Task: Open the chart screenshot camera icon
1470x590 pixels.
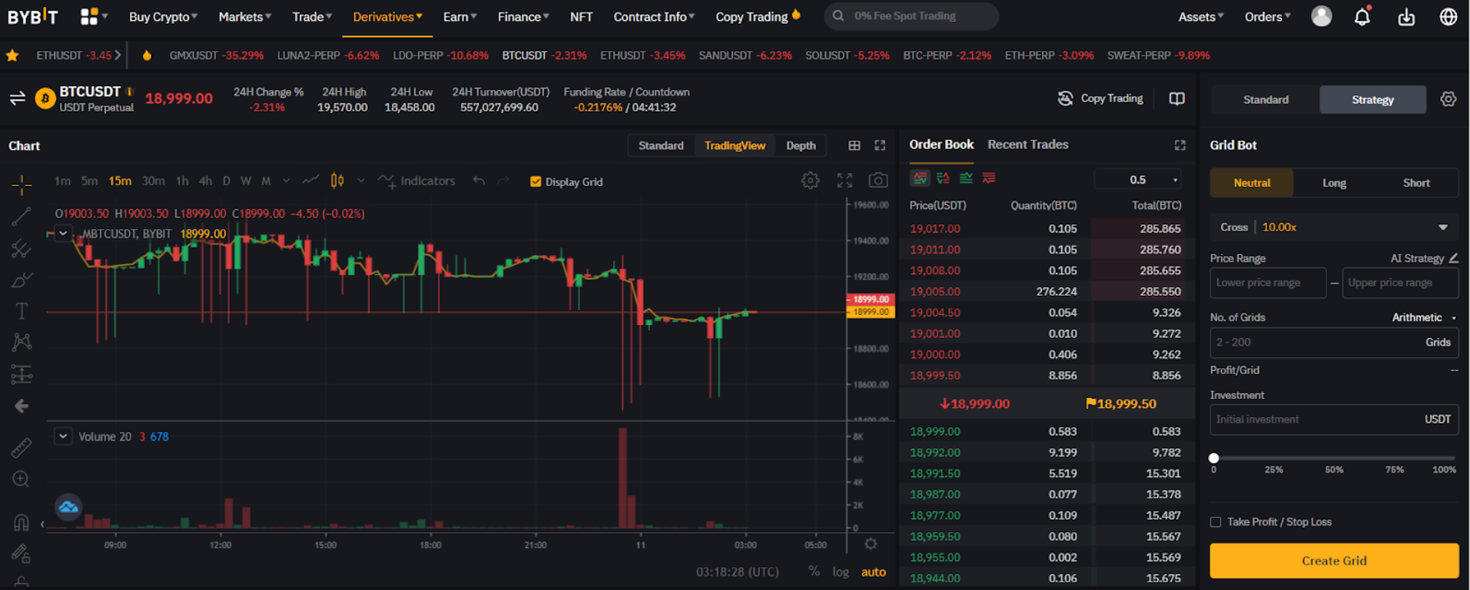Action: 878,181
